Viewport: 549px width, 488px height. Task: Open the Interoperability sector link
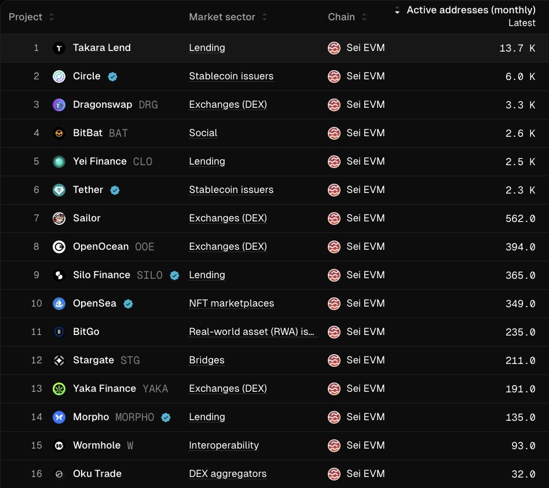coord(224,445)
